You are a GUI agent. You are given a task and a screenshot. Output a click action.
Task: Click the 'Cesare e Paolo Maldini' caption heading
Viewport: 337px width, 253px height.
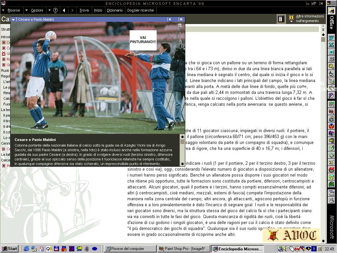tap(35, 140)
